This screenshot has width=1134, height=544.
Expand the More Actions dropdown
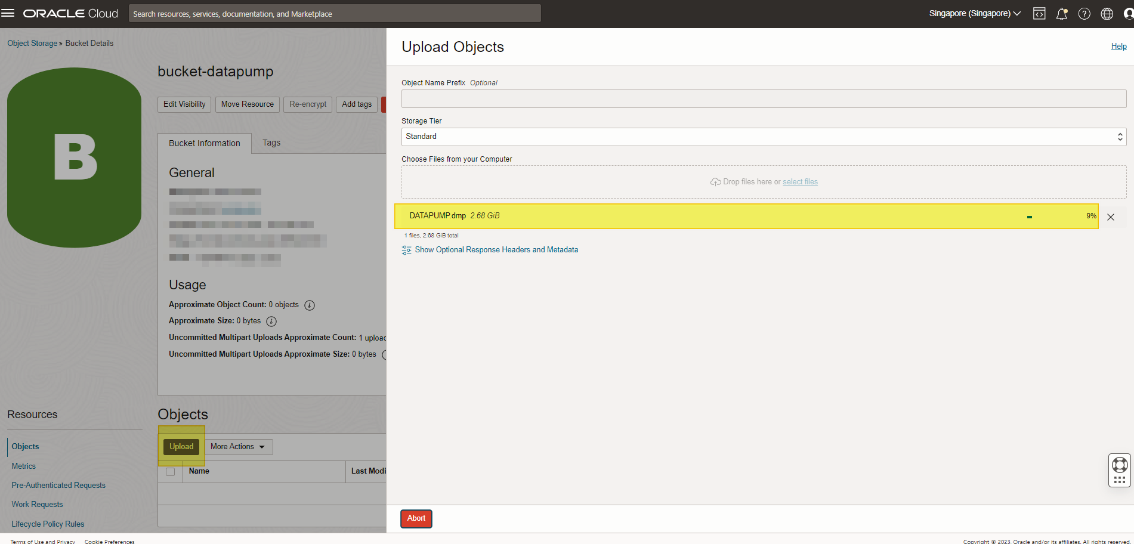[x=237, y=447]
